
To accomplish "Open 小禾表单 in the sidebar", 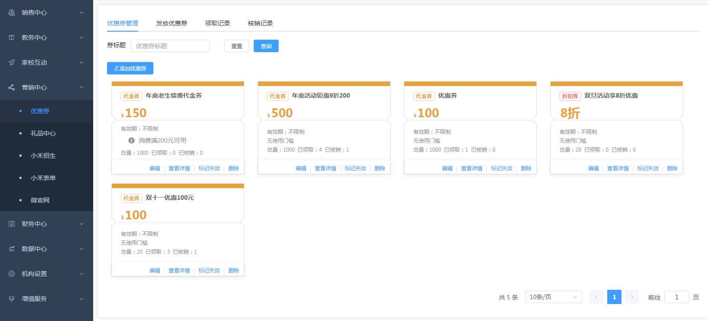I will click(46, 178).
